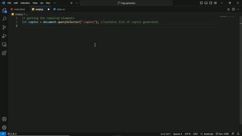Click the Ln 3, Col 1 cursor position
Screen dimensions: 242x136
pyautogui.click(x=166, y=134)
